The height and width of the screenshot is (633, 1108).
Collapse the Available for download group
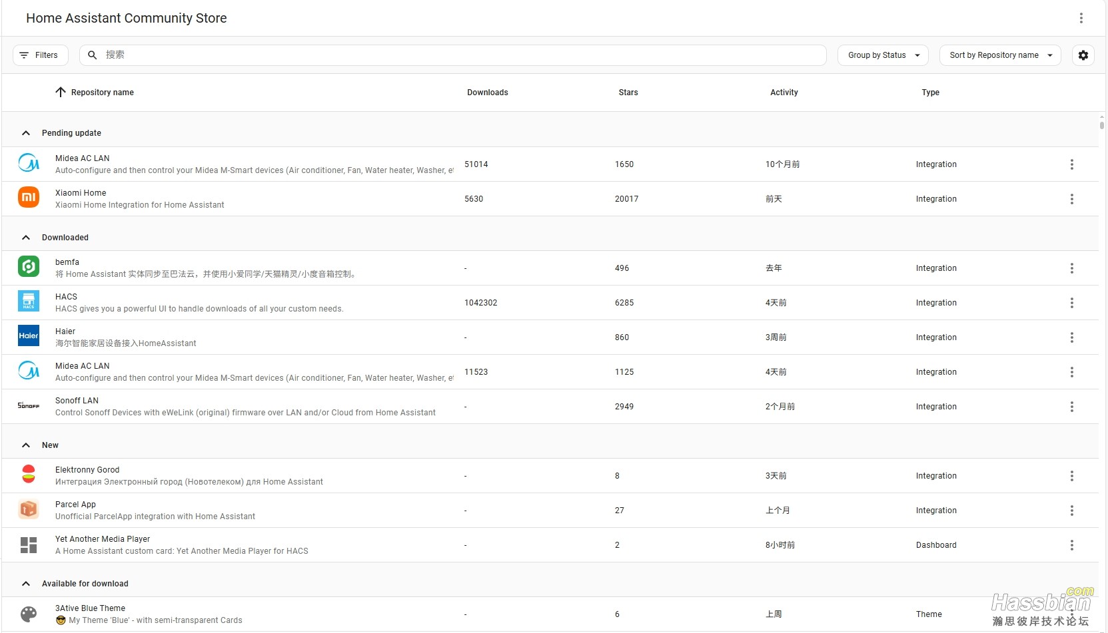click(26, 584)
